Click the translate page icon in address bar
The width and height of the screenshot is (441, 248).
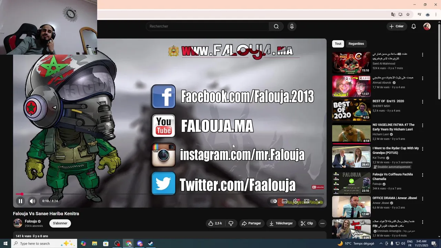[x=393, y=14]
